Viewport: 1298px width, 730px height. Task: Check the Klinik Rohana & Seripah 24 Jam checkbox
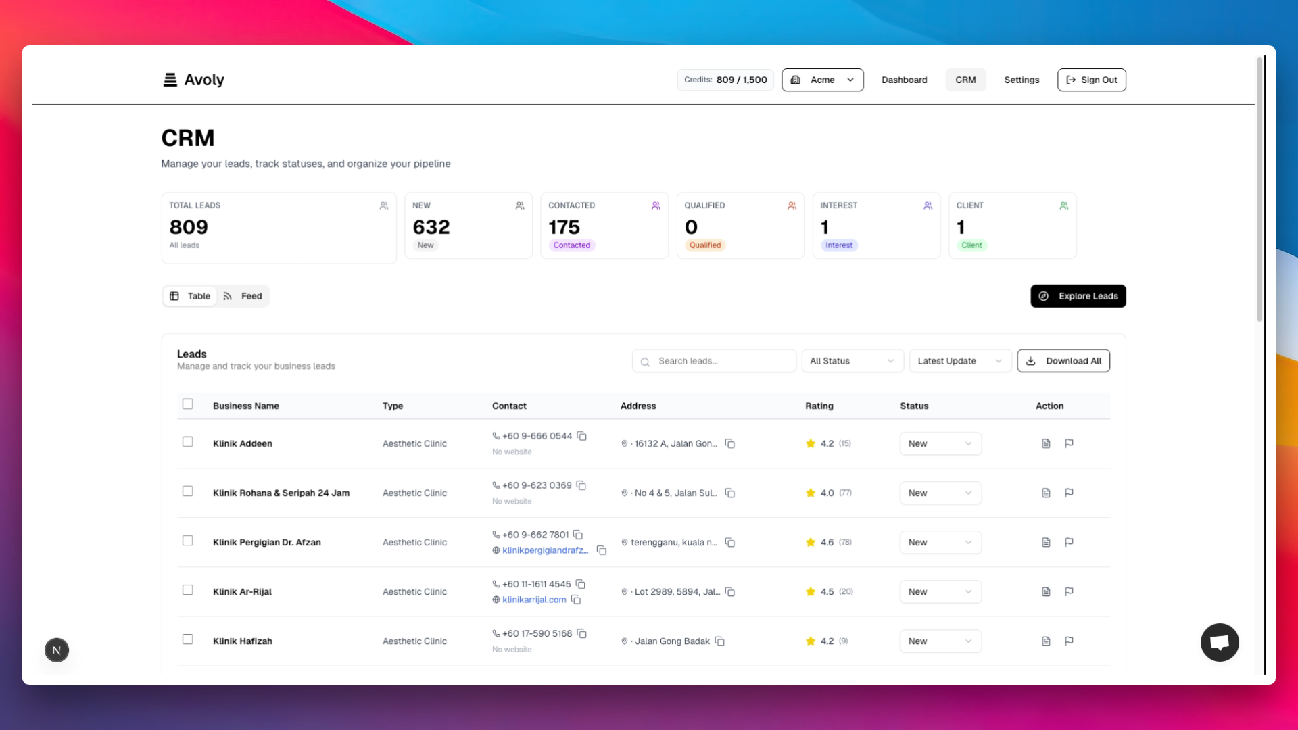[x=188, y=491]
